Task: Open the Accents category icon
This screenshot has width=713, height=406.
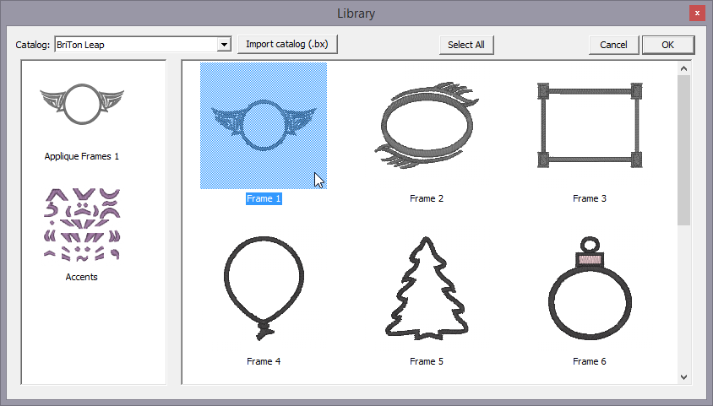Action: [82, 225]
